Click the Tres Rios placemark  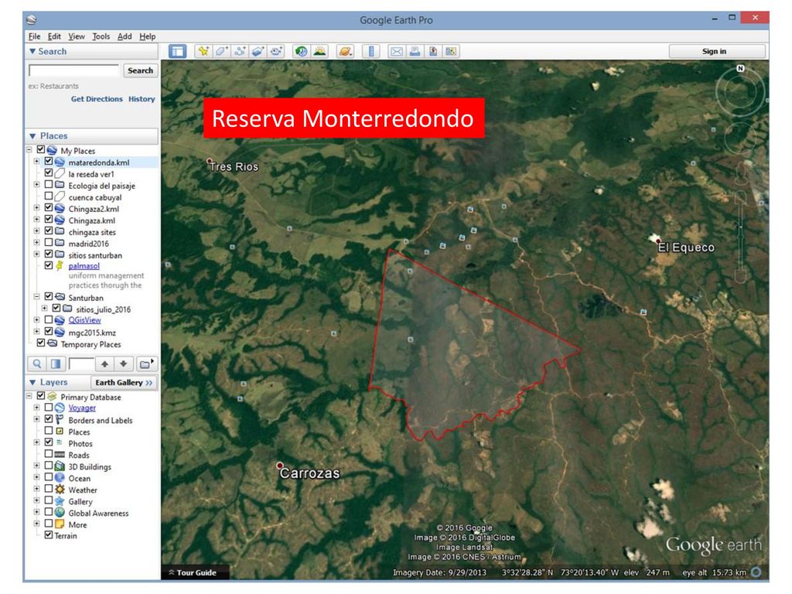coord(210,161)
